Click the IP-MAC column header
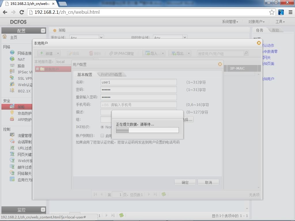Image resolution: width=295 pixels, height=221 pixels. [x=242, y=68]
